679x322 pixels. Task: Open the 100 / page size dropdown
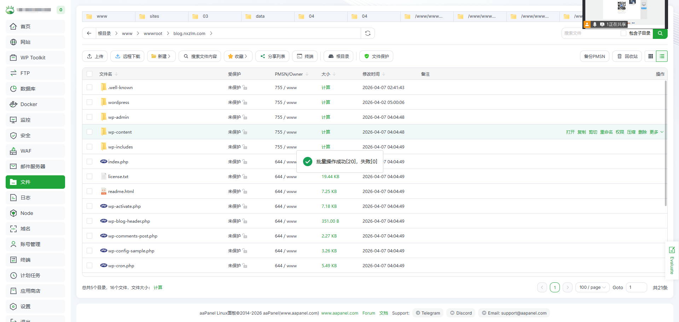point(592,287)
